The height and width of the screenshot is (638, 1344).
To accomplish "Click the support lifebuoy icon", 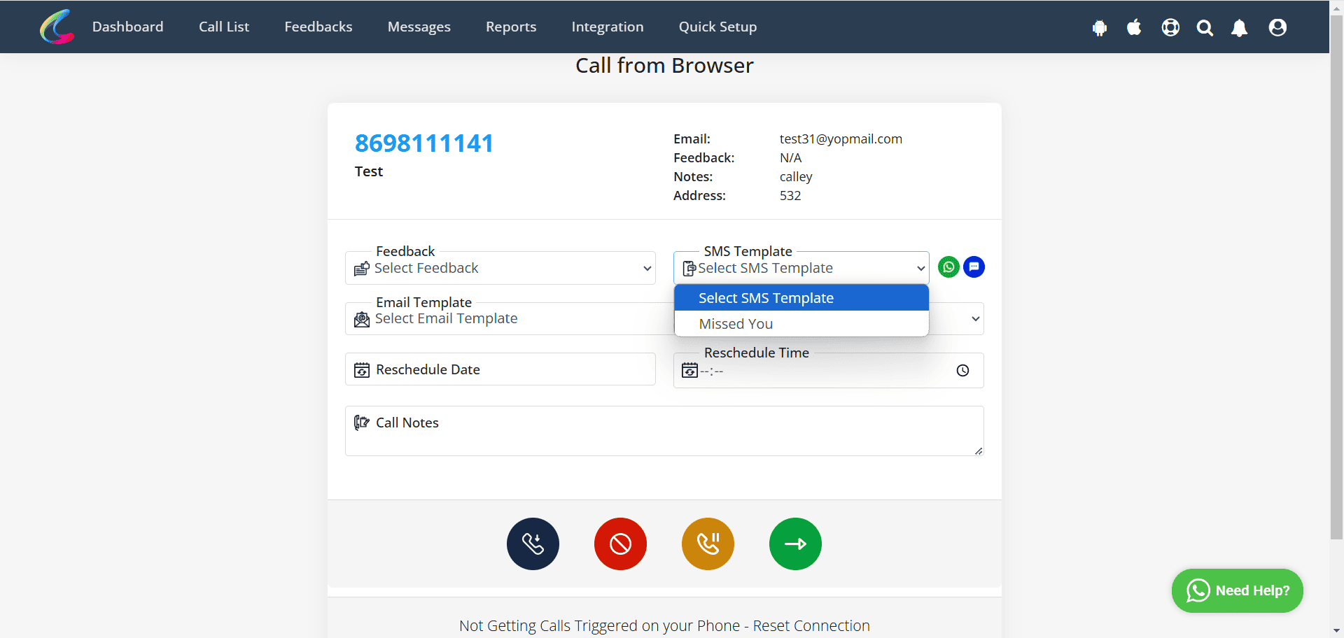I will click(x=1170, y=27).
